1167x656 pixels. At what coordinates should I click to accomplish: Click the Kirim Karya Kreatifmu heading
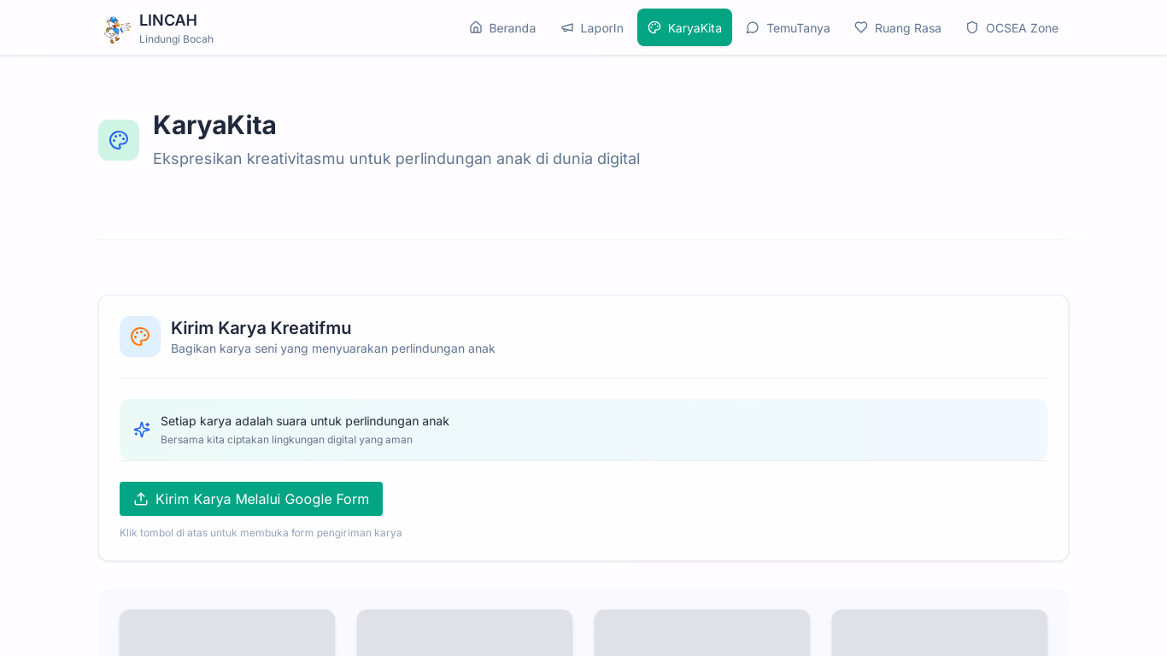(x=261, y=328)
